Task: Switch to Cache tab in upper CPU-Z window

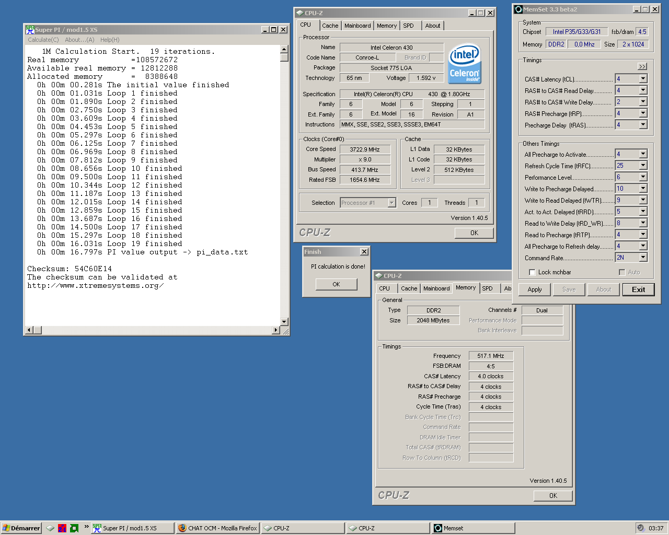Action: [x=330, y=26]
